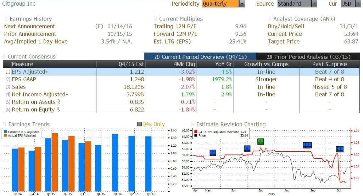The width and height of the screenshot is (363, 196).
Task: Open the Estimate Revision Charting header
Action: pos(231,124)
